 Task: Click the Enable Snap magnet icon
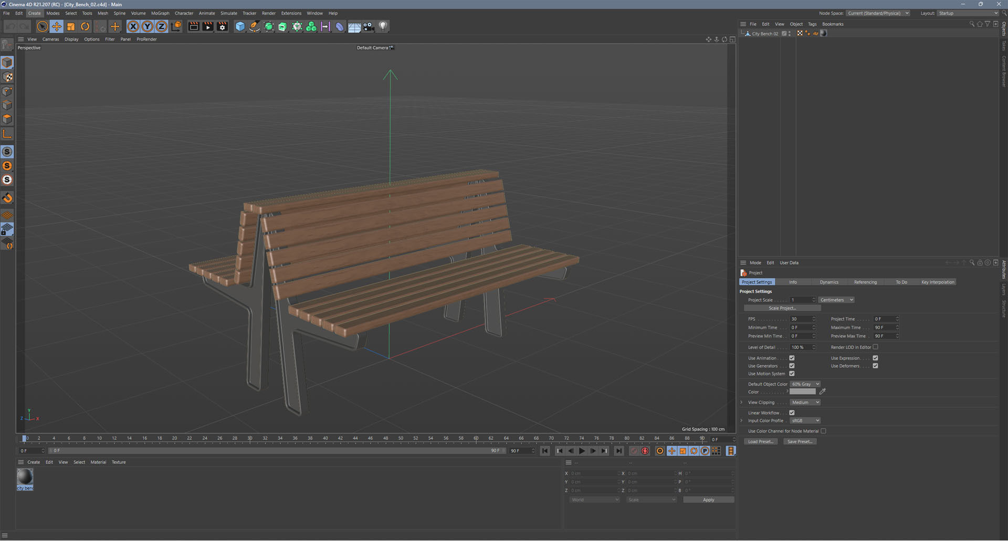point(7,198)
